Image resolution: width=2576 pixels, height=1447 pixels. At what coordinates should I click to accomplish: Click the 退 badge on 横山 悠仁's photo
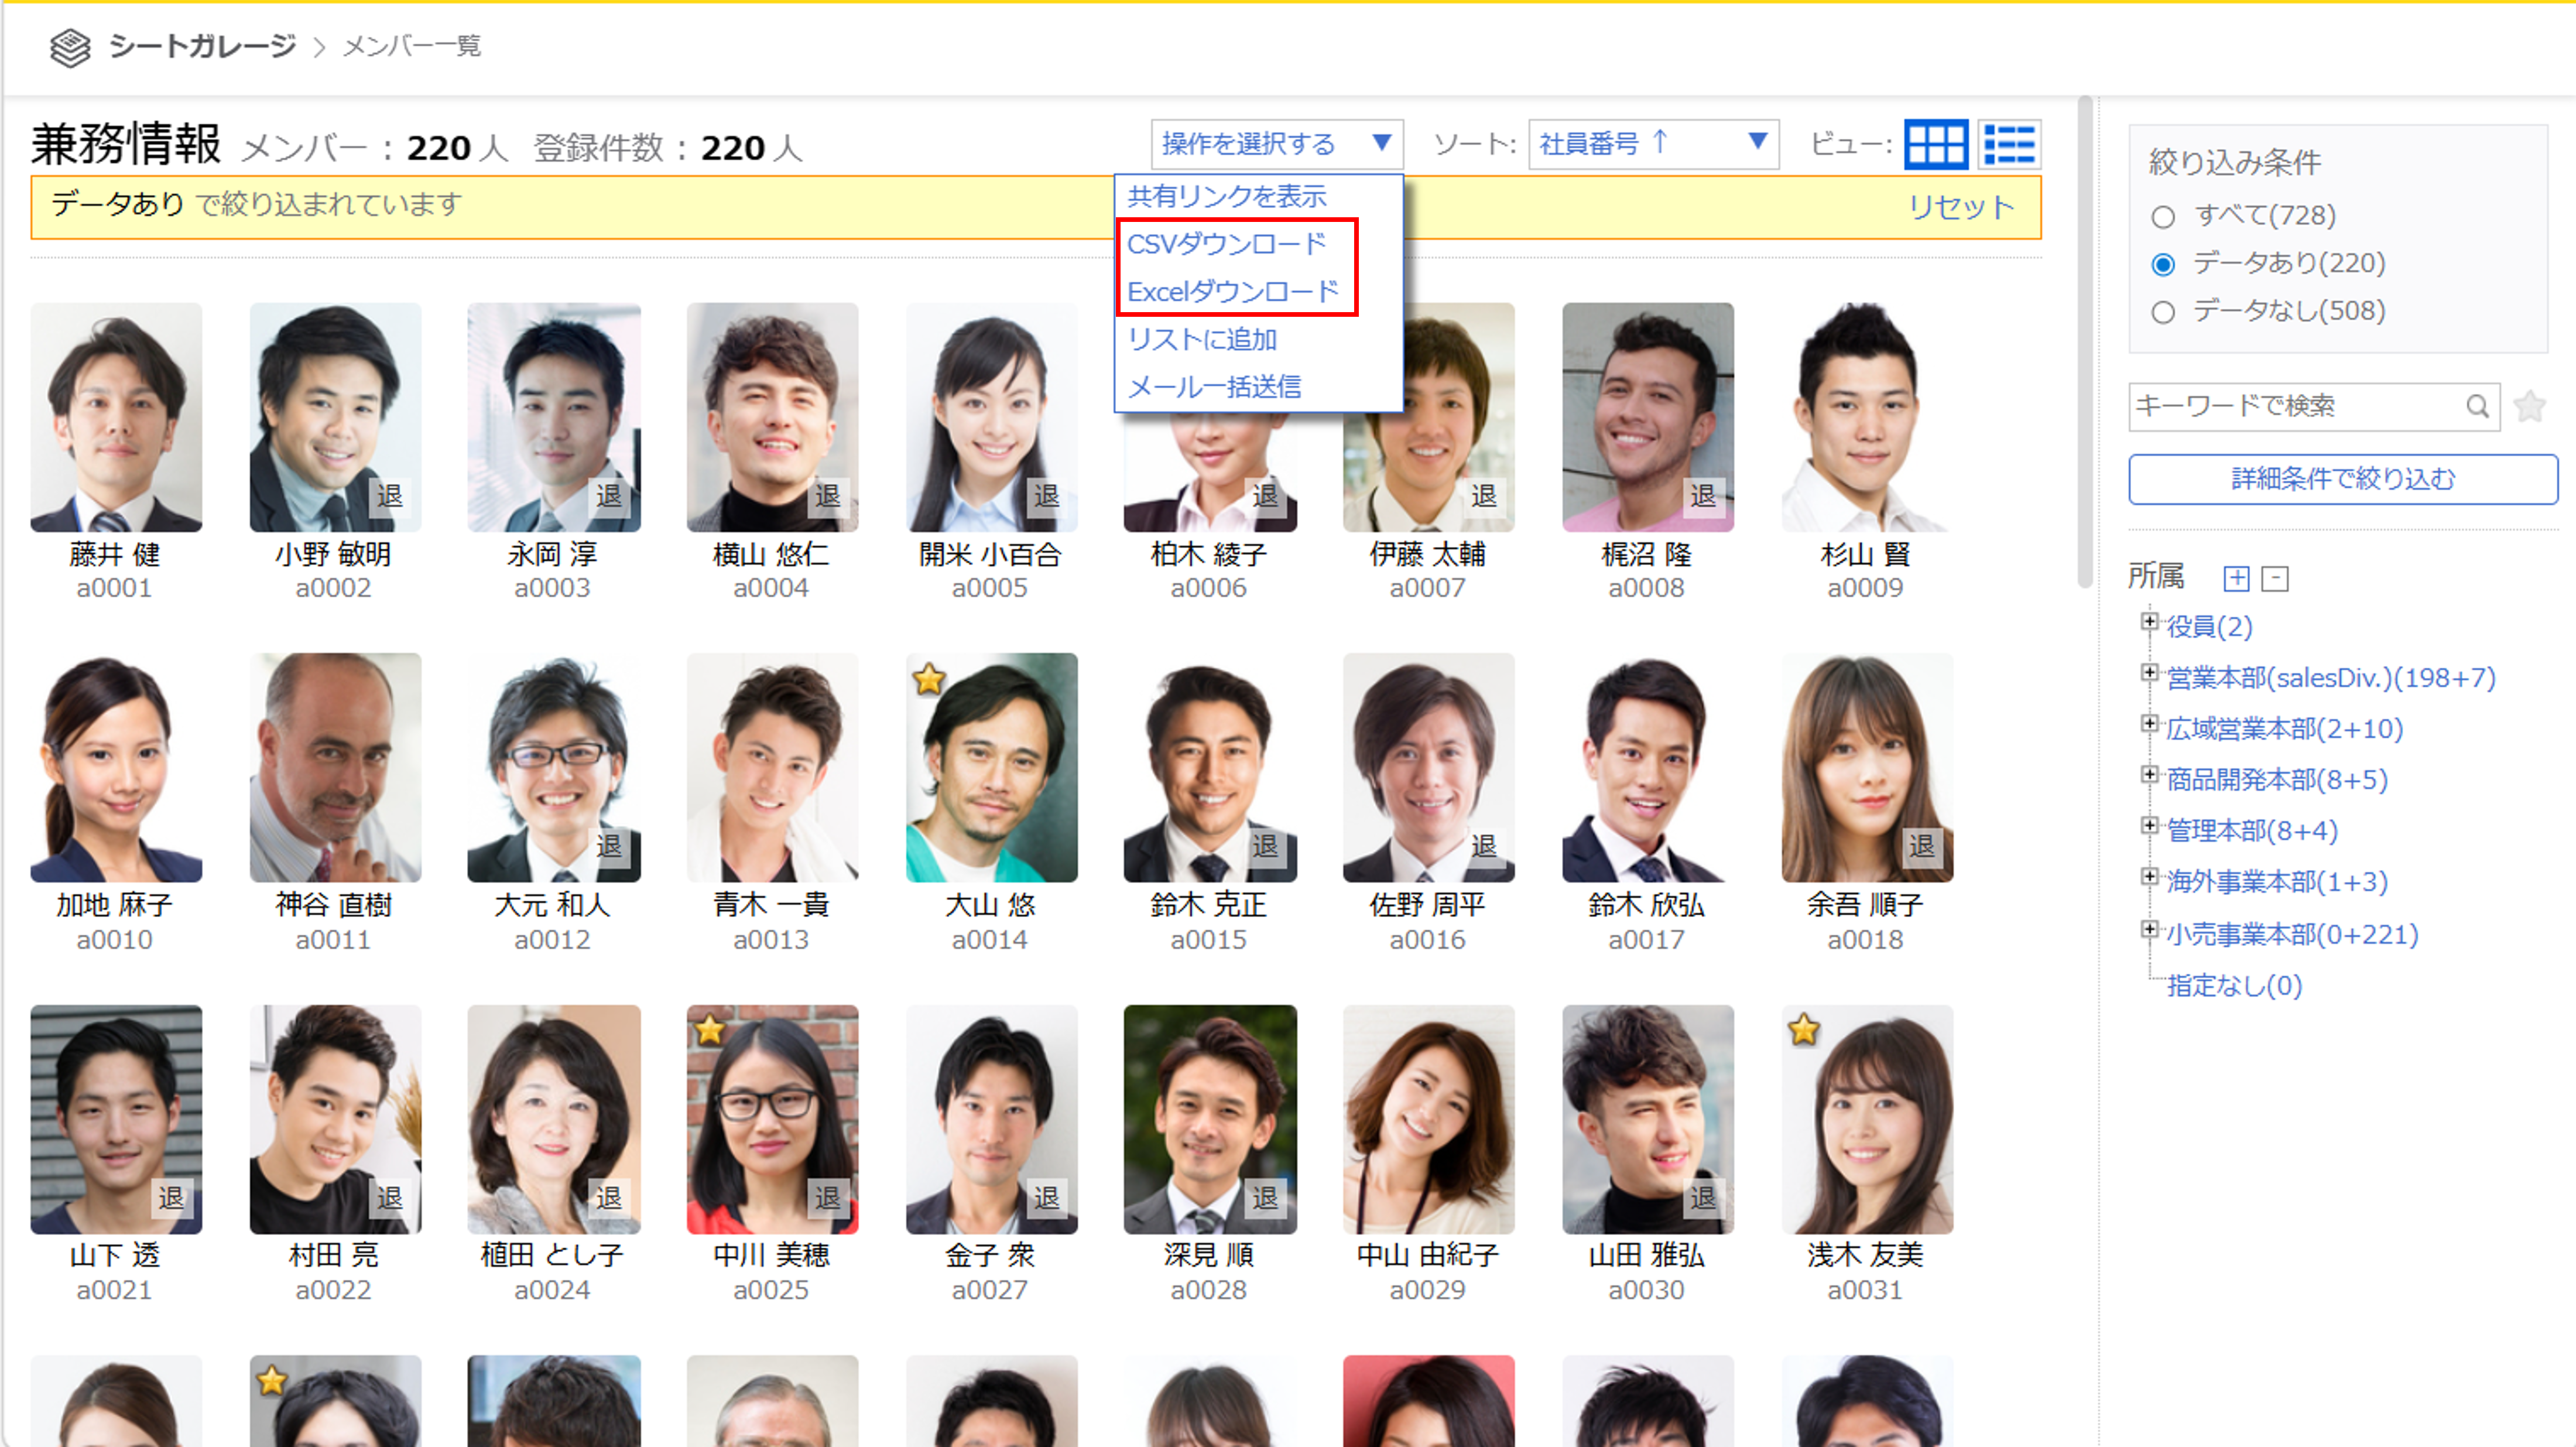pyautogui.click(x=827, y=496)
